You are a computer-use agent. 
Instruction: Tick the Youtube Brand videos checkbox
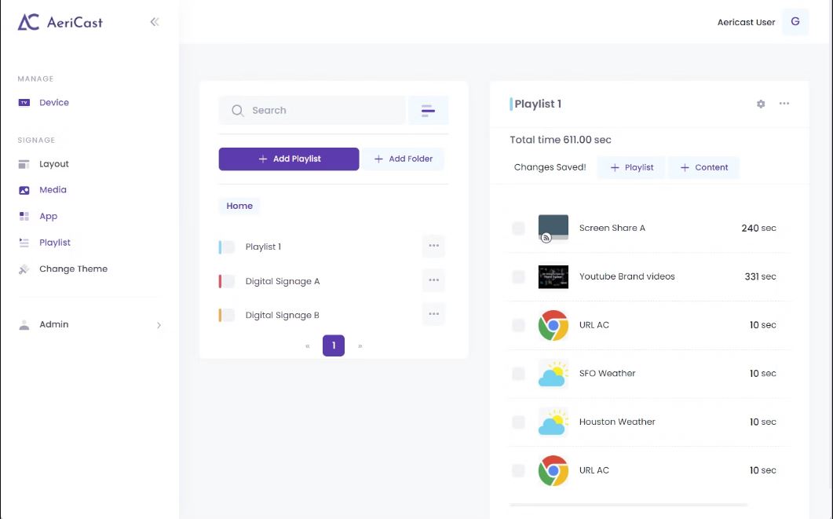point(518,276)
